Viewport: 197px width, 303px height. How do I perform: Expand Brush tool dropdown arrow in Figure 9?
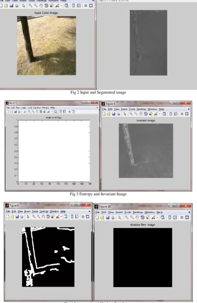tap(61, 217)
